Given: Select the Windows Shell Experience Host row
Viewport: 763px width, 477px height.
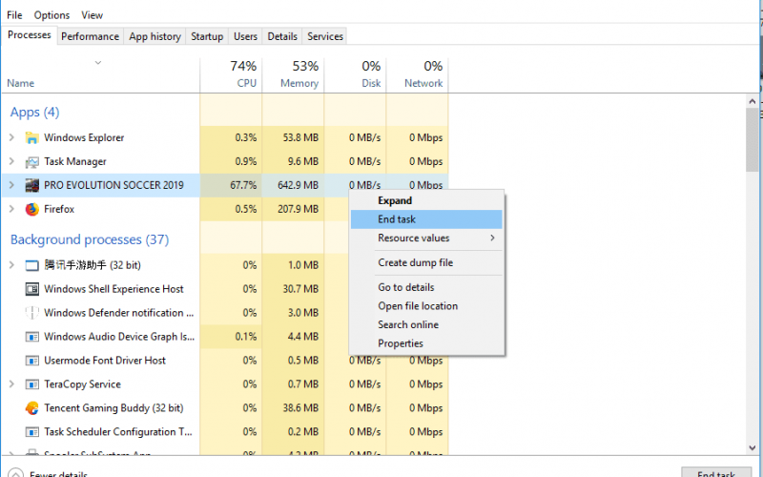Looking at the screenshot, I should pyautogui.click(x=225, y=289).
